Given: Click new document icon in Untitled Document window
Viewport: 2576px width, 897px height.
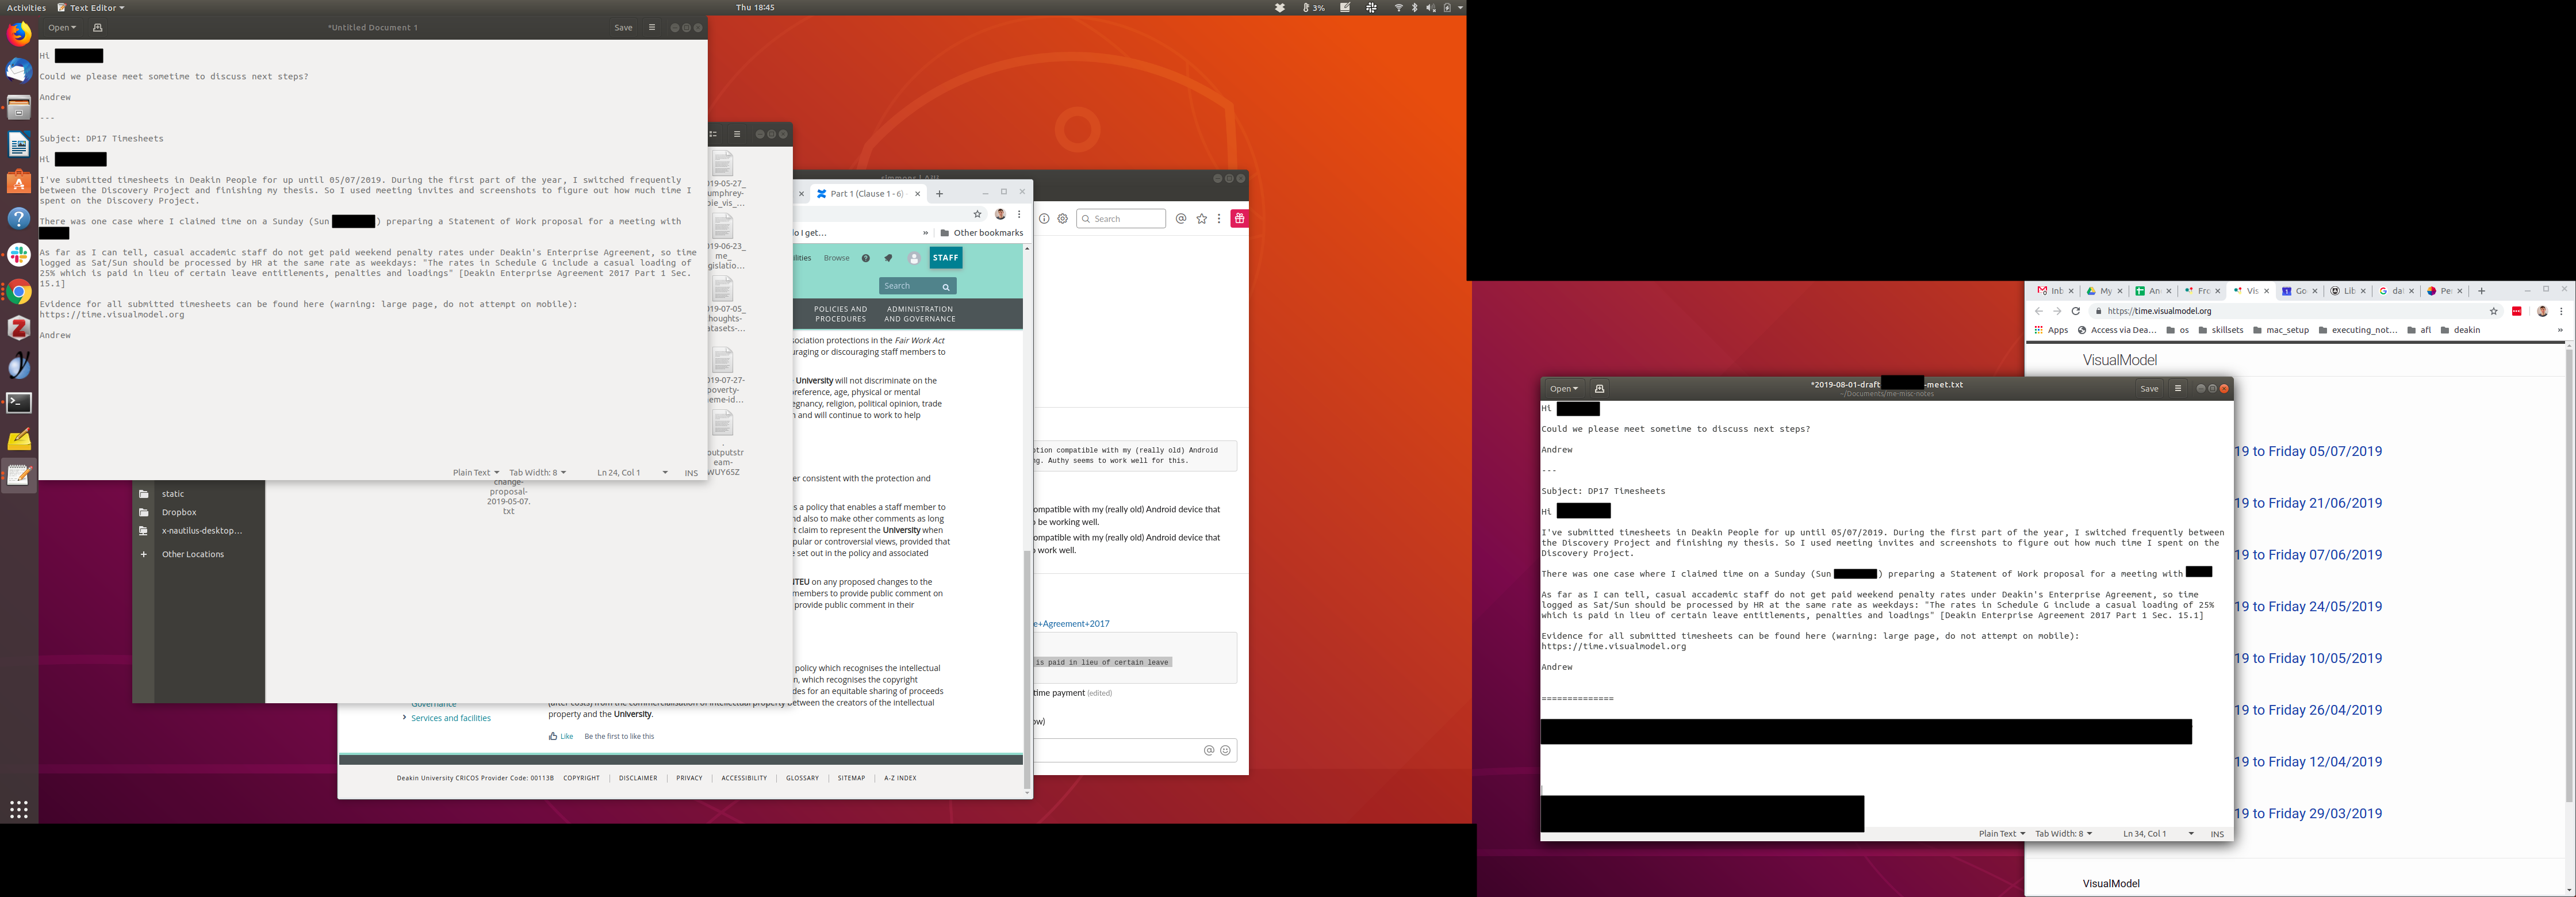Looking at the screenshot, I should tap(97, 28).
